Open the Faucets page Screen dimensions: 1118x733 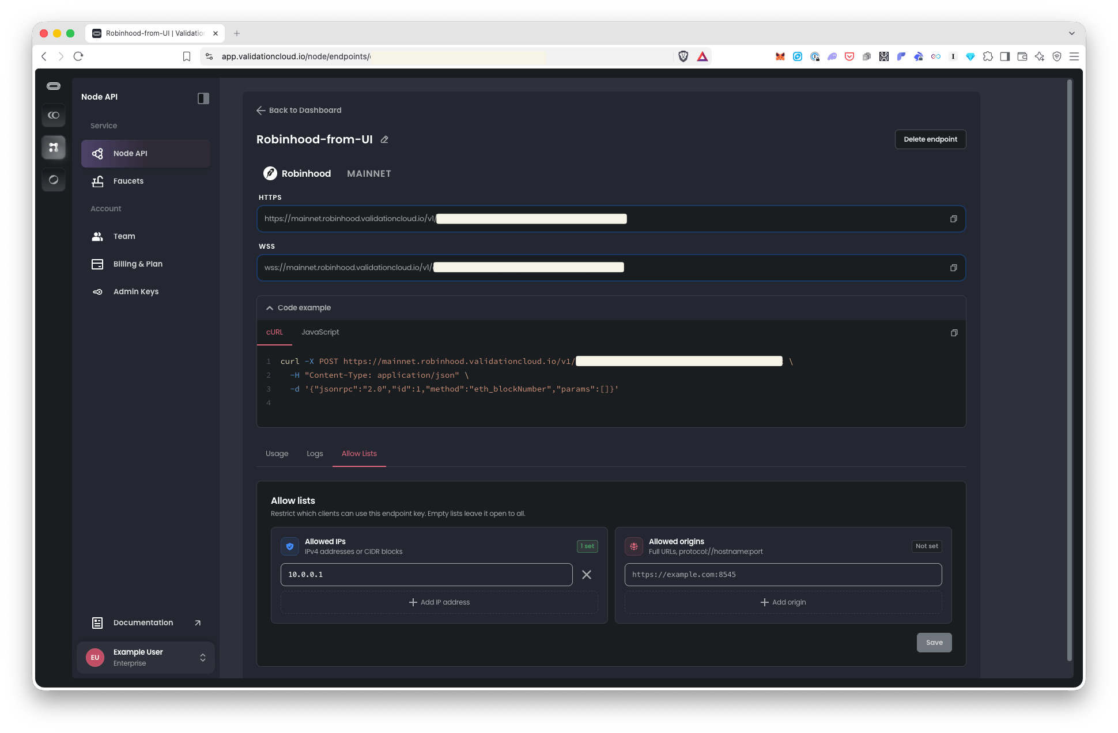146,181
